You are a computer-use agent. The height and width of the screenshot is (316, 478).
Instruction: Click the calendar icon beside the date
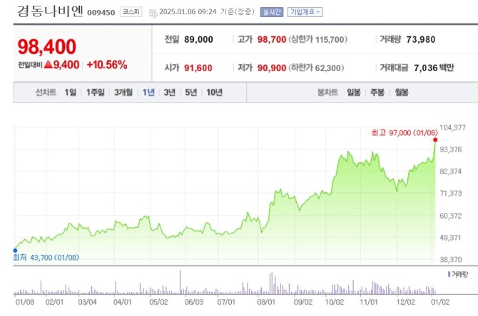(x=154, y=12)
